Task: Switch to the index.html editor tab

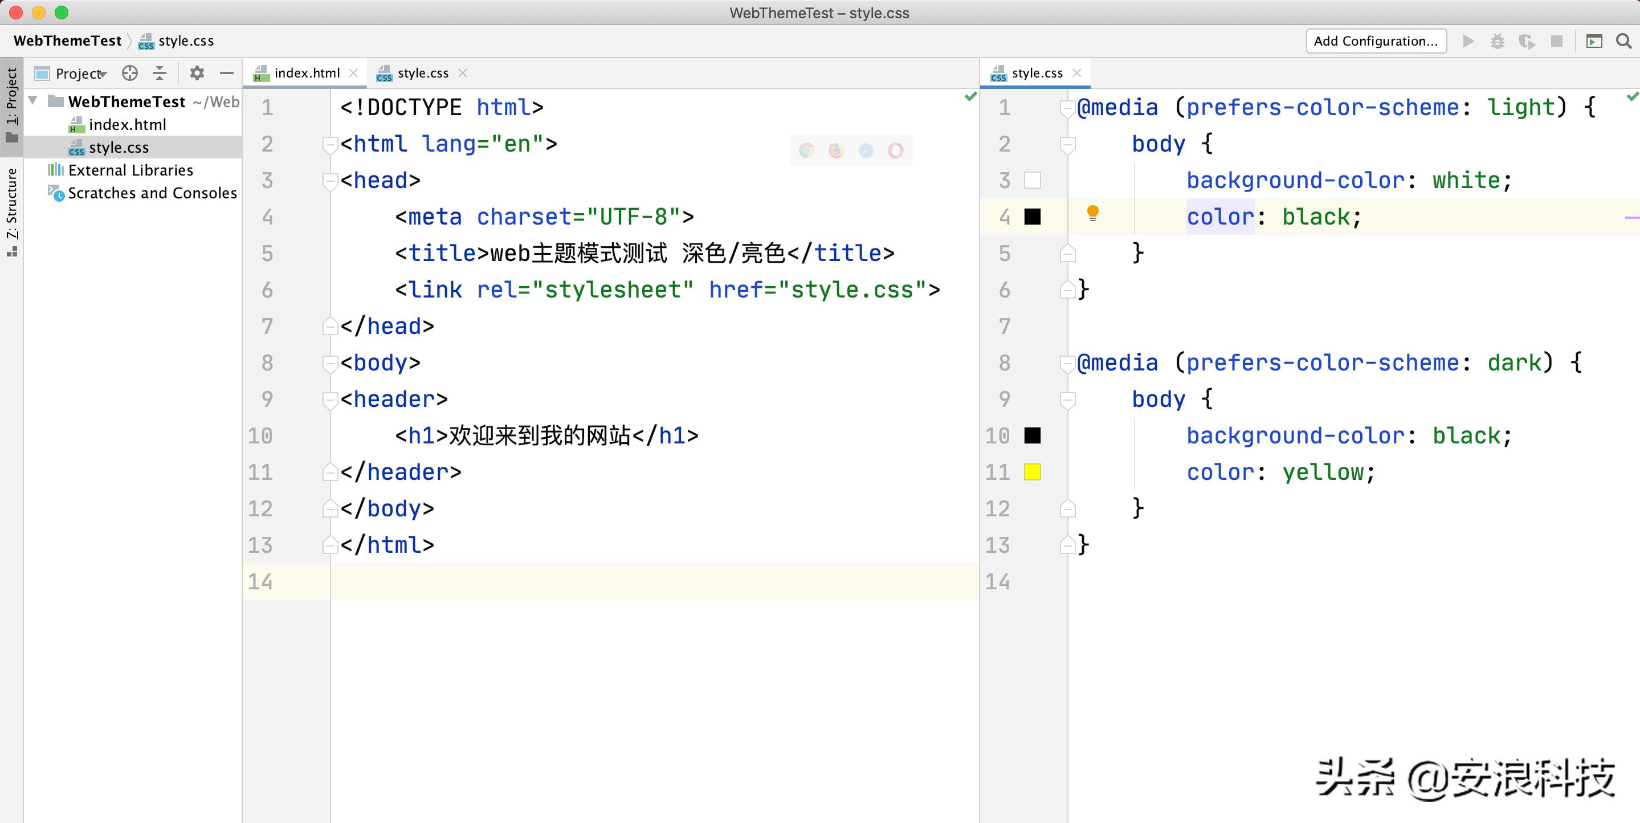Action: (x=306, y=74)
